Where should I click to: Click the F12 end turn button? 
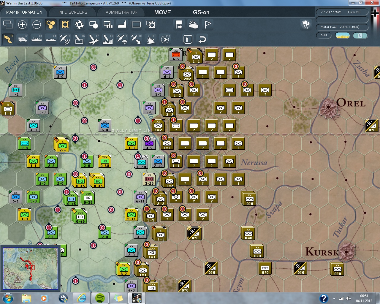tap(165, 39)
